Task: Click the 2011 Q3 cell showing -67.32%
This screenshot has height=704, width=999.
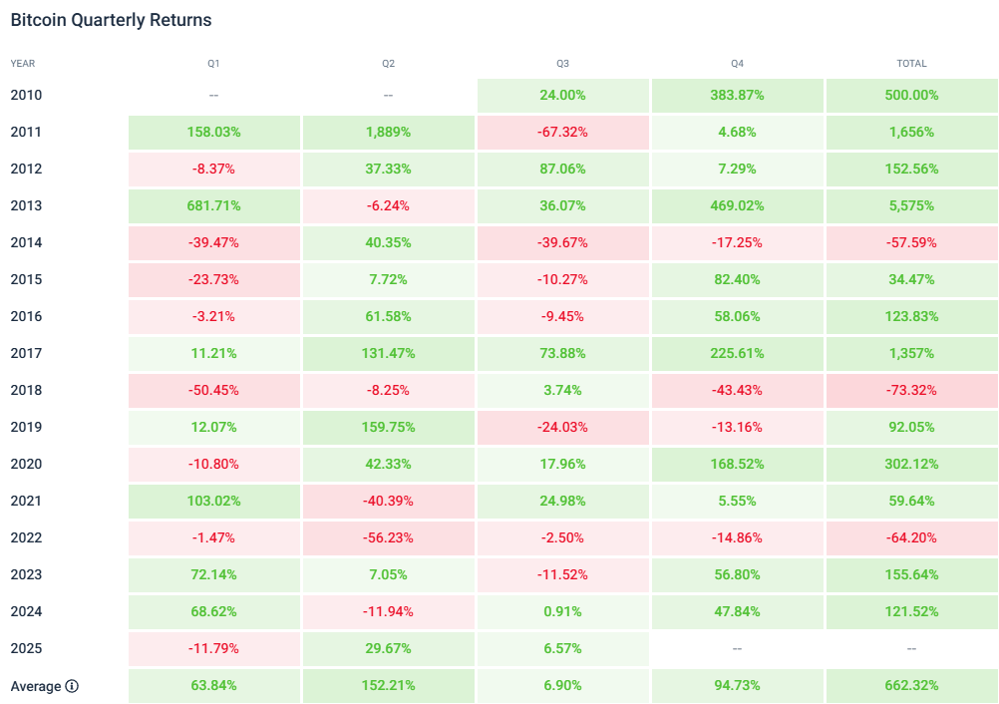Action: (x=562, y=132)
